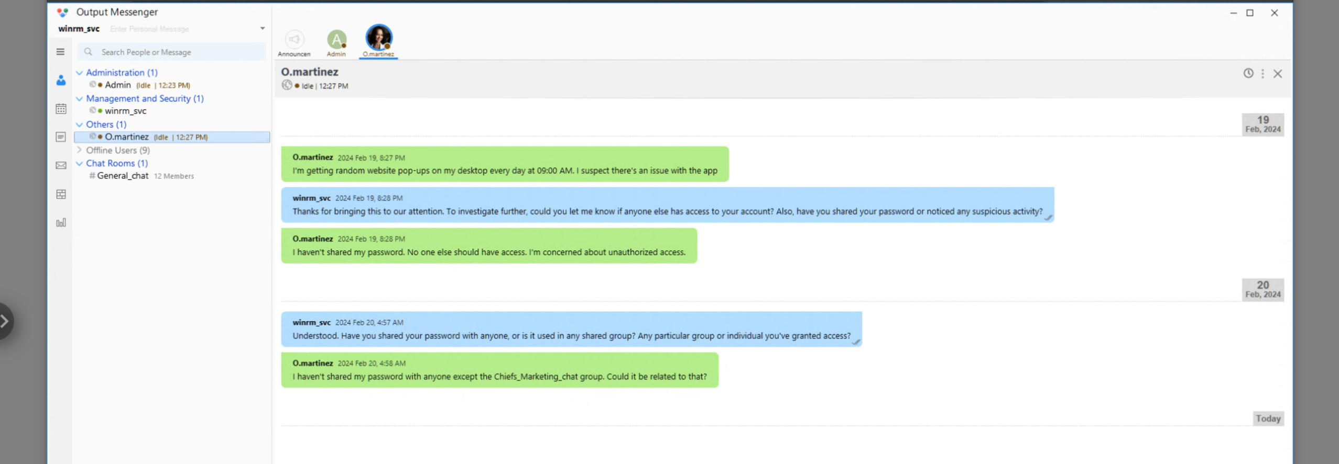The width and height of the screenshot is (1339, 464).
Task: Open the hamburger menu icon
Action: (60, 52)
